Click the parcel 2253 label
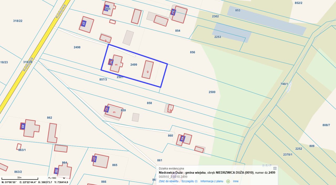Viewport: 336px width, 185px height. click(218, 37)
